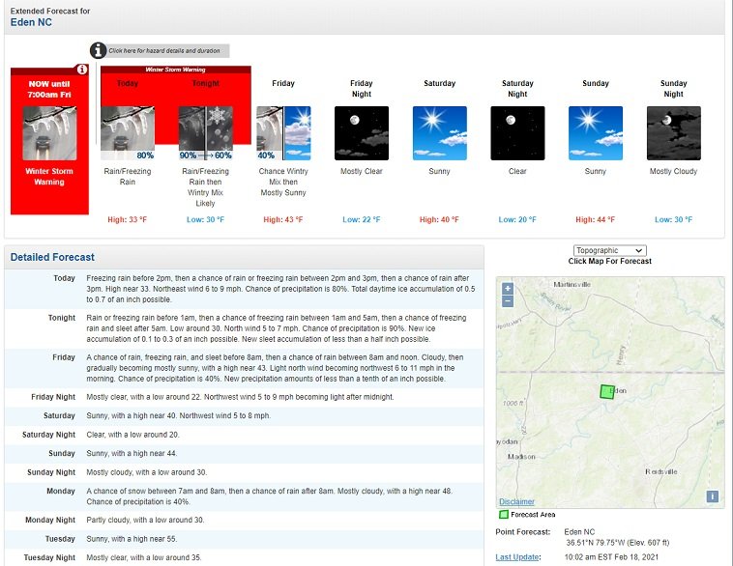Click the hazard details info icon

pos(99,50)
